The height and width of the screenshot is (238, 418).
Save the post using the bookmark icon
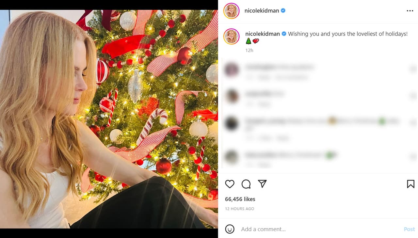[410, 184]
